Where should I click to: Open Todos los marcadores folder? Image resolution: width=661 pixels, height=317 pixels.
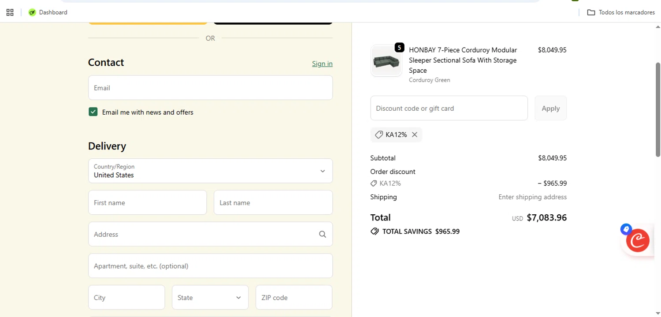tap(621, 12)
